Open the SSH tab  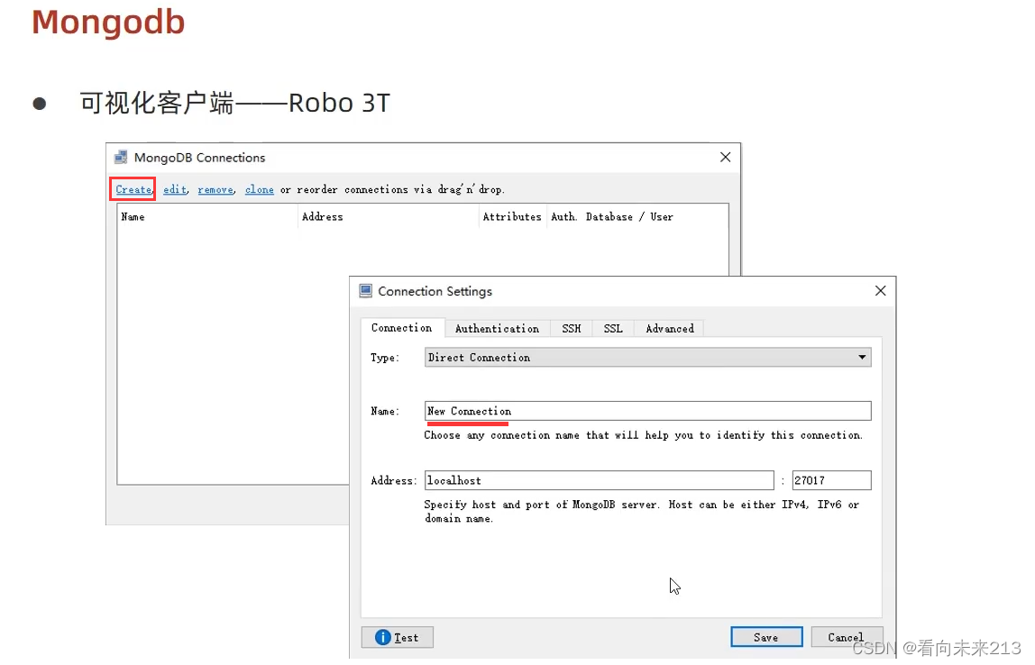[571, 328]
